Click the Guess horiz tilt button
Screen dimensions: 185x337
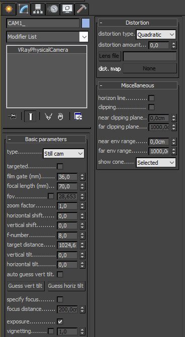66,286
